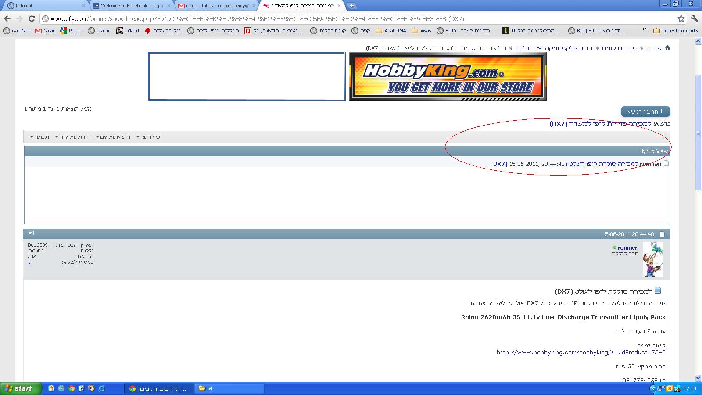Close the Facebook tab

(169, 6)
